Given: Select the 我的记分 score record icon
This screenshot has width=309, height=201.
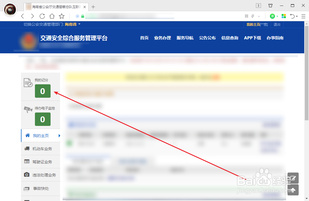Looking at the screenshot, I should (x=28, y=82).
